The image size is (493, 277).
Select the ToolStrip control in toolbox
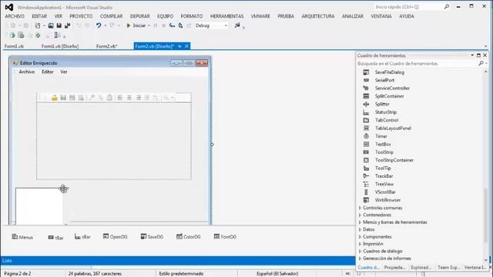coord(384,152)
